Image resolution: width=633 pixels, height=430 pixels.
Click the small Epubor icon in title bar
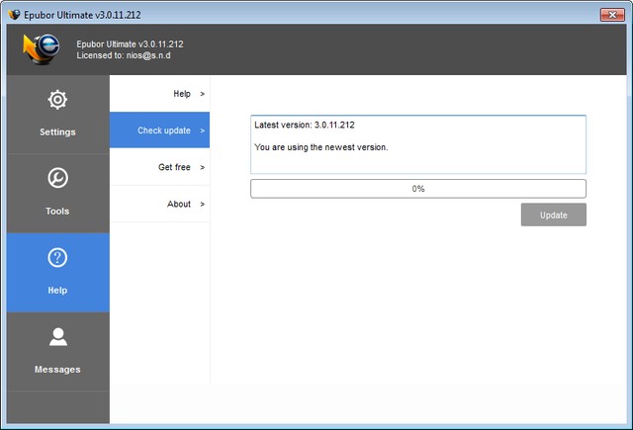pyautogui.click(x=13, y=14)
